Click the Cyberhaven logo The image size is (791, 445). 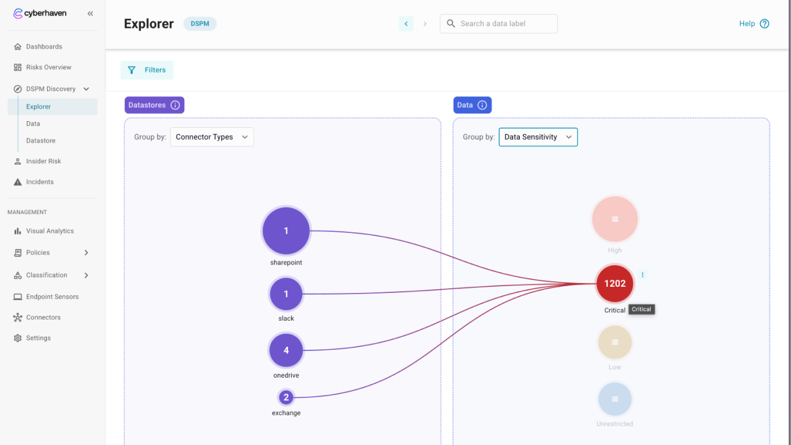(40, 14)
